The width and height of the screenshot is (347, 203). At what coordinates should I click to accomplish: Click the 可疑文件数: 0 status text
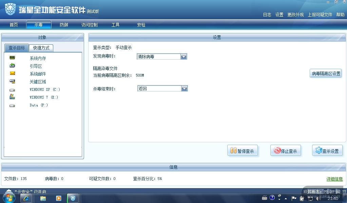[x=102, y=179]
